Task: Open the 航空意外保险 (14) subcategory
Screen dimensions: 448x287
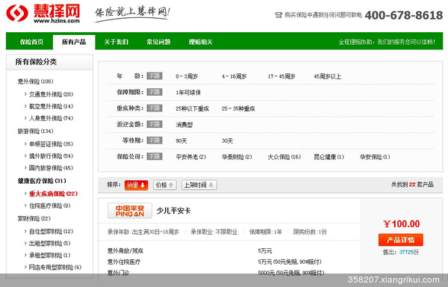Action: pos(51,106)
